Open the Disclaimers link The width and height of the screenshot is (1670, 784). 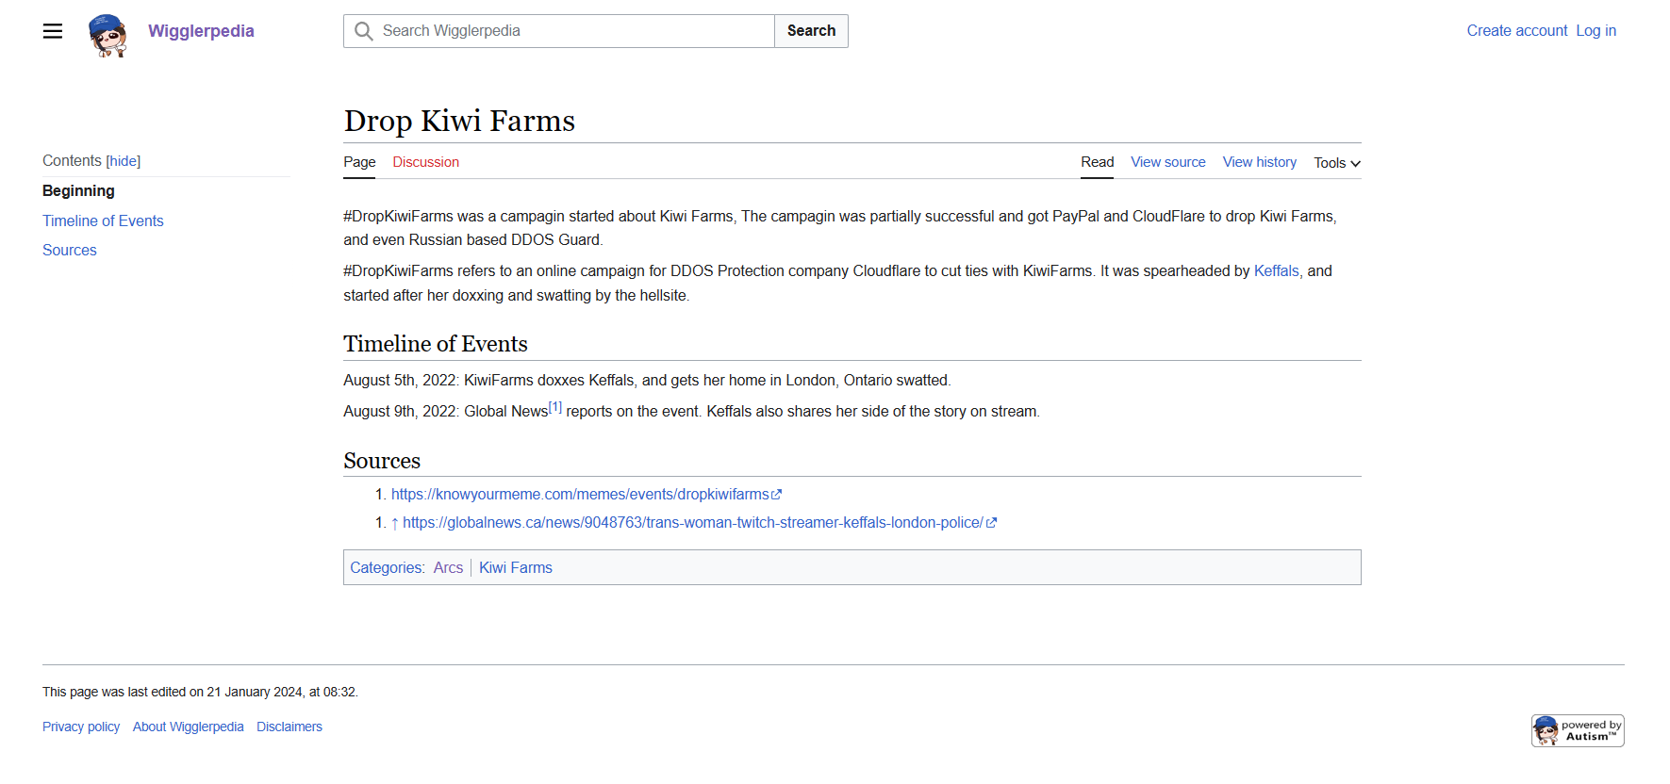289,727
